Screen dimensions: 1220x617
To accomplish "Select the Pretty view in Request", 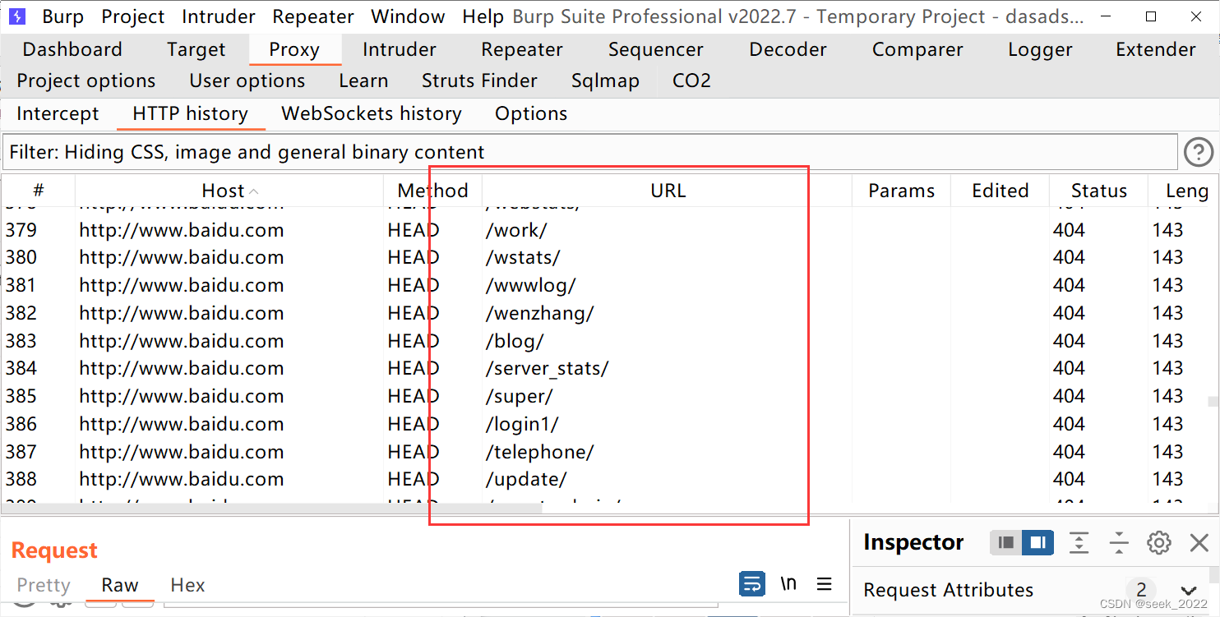I will click(44, 585).
